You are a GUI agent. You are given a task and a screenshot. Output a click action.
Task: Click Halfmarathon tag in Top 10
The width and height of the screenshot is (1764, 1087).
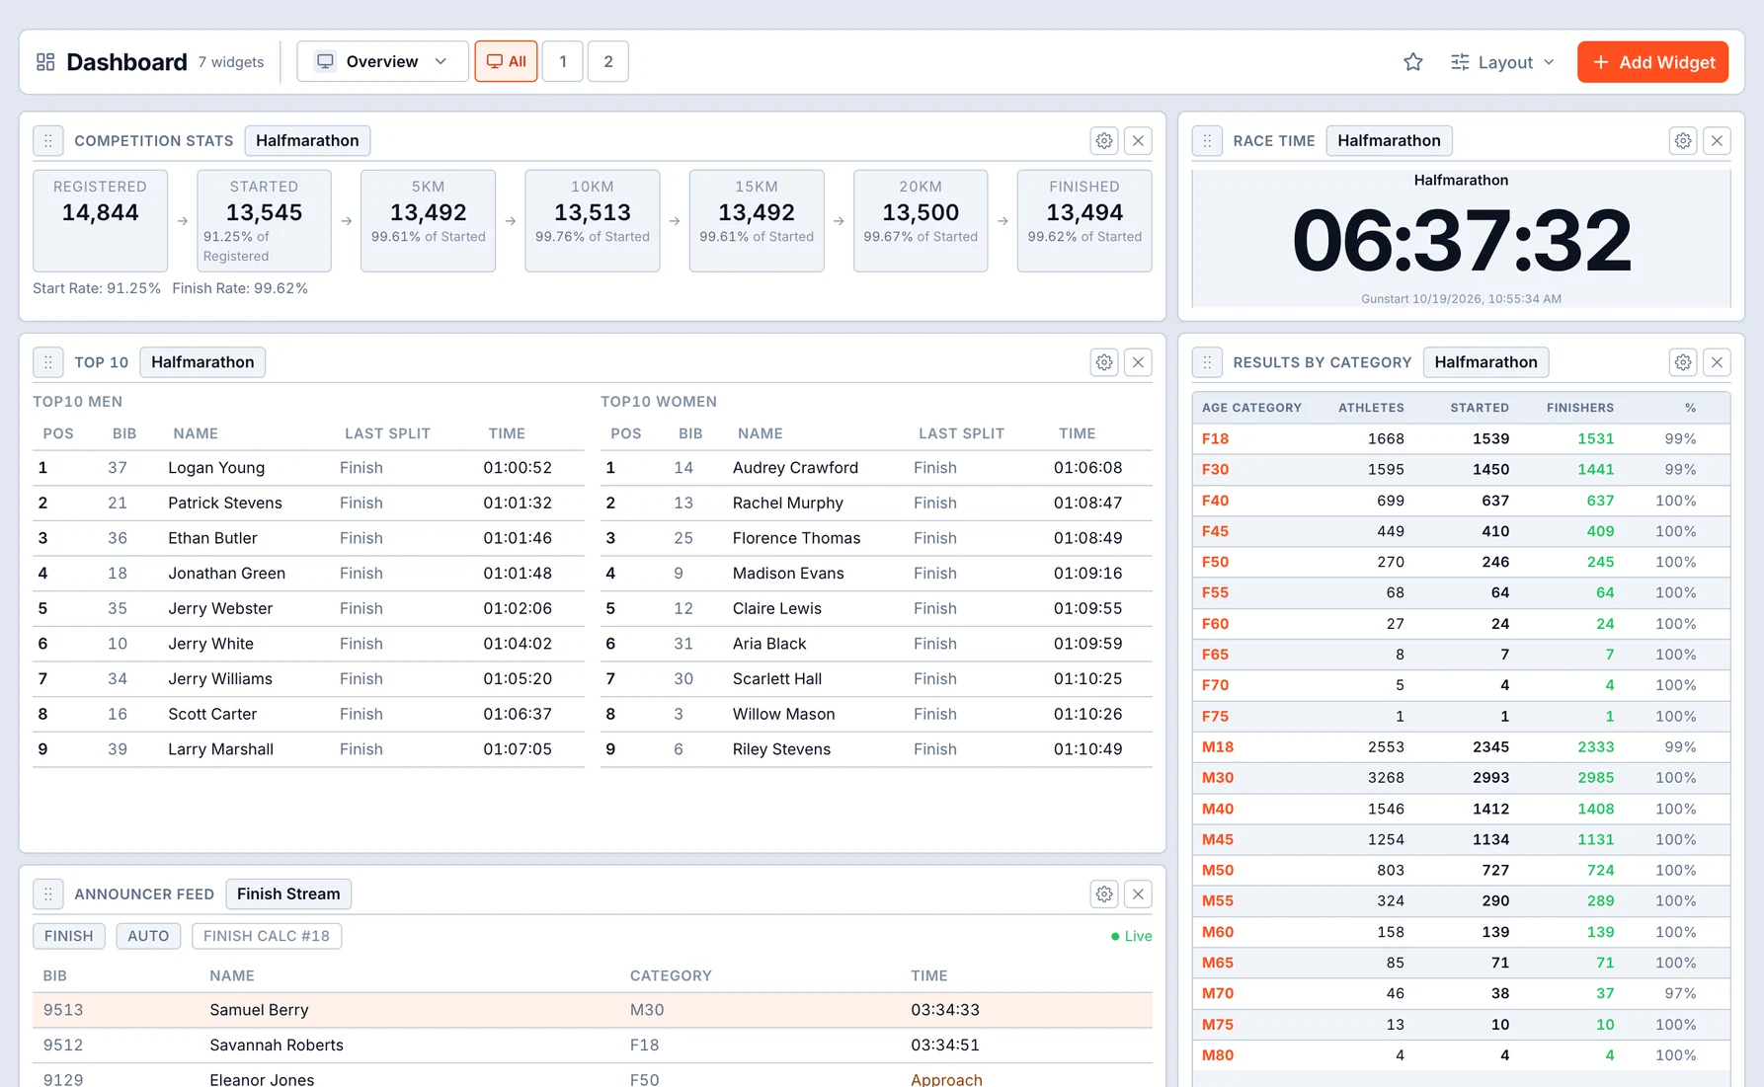(x=202, y=362)
